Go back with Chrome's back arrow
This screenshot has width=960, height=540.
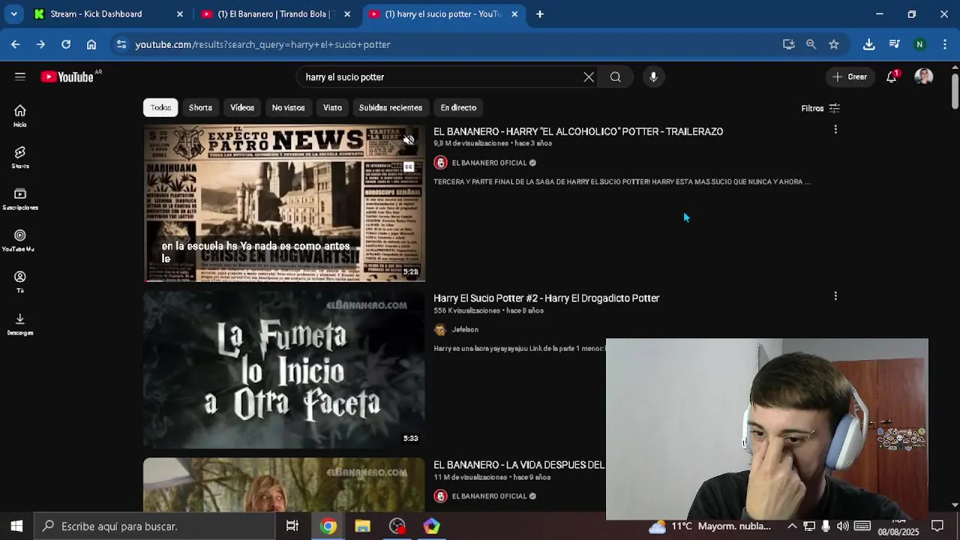[16, 44]
